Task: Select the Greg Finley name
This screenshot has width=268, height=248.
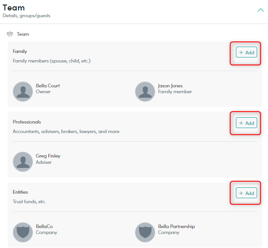Action: [48, 156]
